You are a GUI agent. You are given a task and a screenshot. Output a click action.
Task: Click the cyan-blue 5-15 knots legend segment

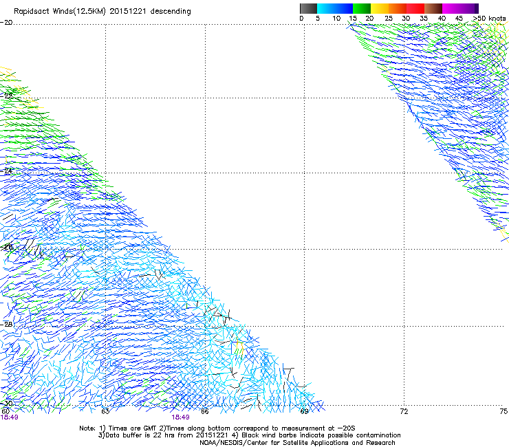(335, 8)
